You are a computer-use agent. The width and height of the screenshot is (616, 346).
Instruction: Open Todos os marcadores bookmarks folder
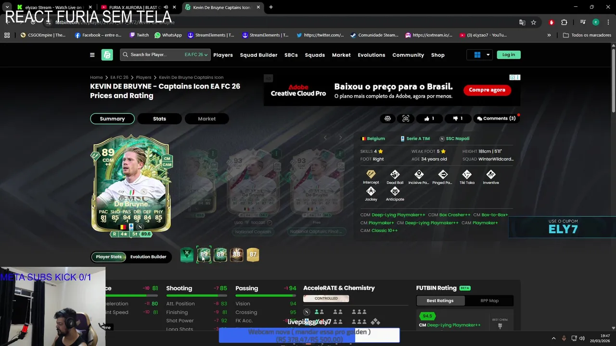tap(587, 35)
